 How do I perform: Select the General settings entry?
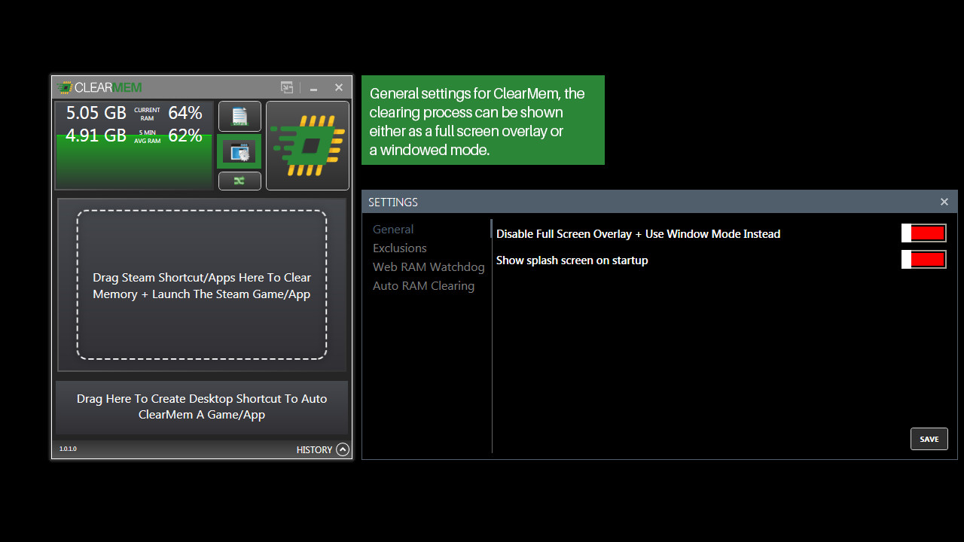point(392,229)
